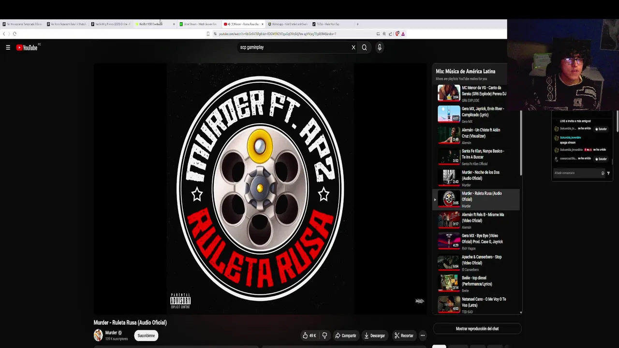Click the apaga stream chat message
The image size is (619, 348).
coord(568,143)
